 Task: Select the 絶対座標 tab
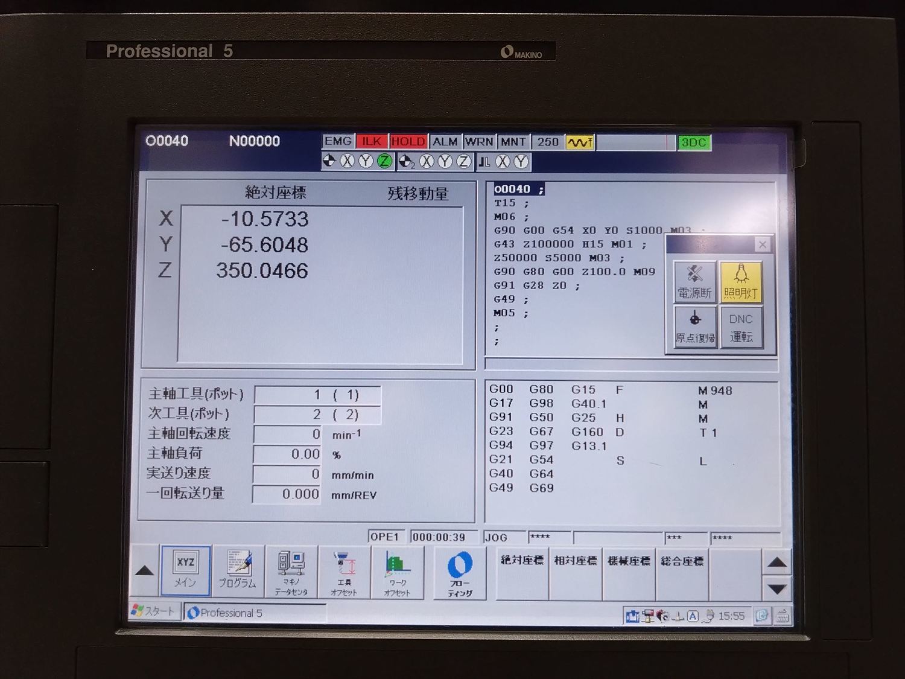pos(522,573)
